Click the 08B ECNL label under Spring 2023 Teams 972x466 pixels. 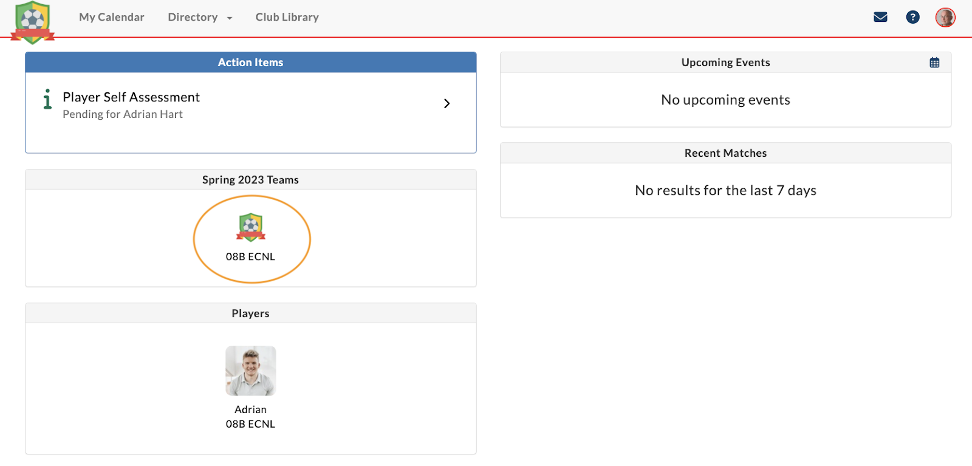[x=250, y=256]
